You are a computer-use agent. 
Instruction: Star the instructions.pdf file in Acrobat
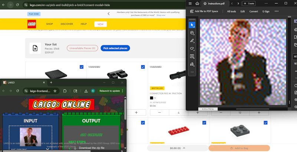(x=205, y=3)
